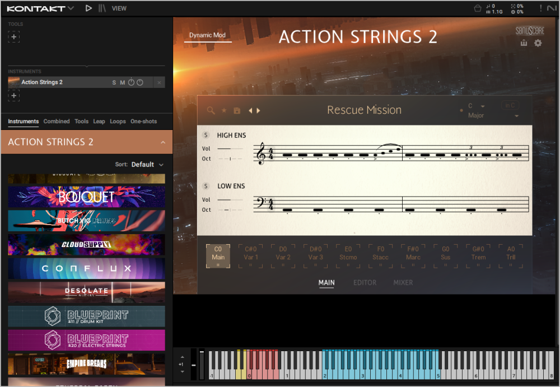This screenshot has height=387, width=560.
Task: Adjust the HIGH ENS Oct slider
Action: [230, 158]
